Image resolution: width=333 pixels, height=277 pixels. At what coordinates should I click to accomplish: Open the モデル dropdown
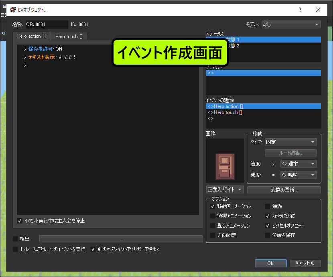(x=291, y=24)
